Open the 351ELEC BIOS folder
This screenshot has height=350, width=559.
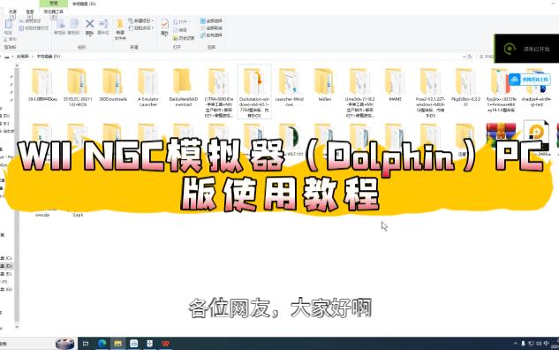tap(78, 87)
